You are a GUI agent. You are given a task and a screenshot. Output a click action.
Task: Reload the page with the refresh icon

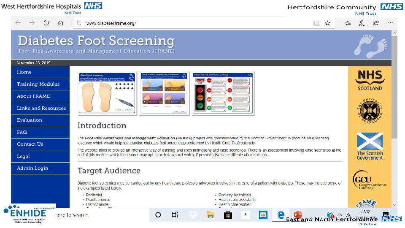point(46,23)
